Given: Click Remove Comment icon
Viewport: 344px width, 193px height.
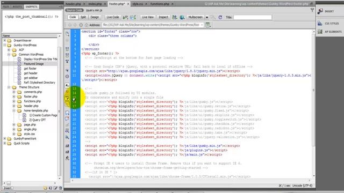Looking at the screenshot, I should (x=67, y=118).
